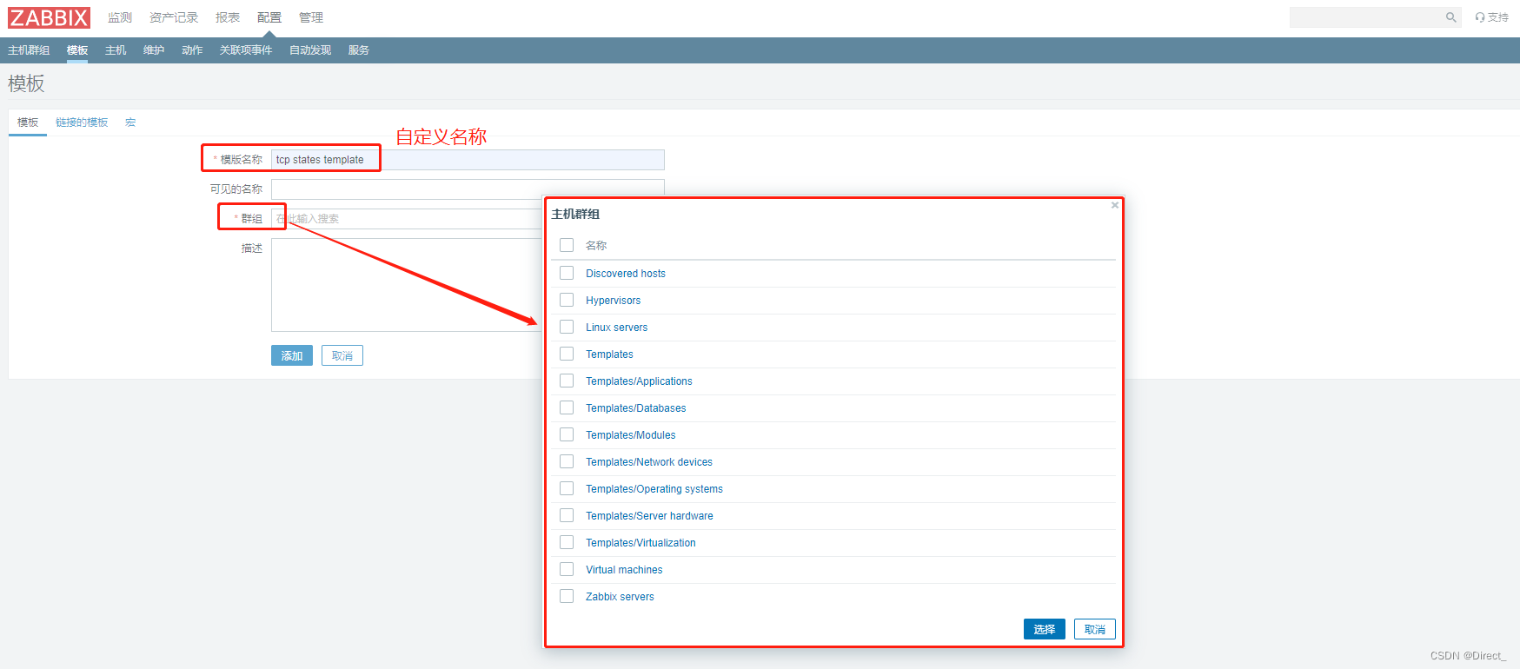Go to 主机 submenu item

(x=116, y=50)
